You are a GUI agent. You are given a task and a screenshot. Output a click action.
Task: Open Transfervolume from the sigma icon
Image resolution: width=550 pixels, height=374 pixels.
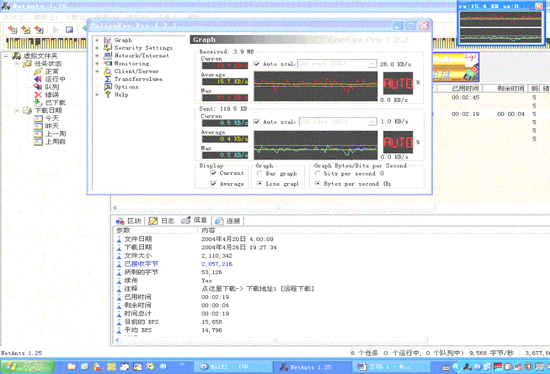click(108, 79)
